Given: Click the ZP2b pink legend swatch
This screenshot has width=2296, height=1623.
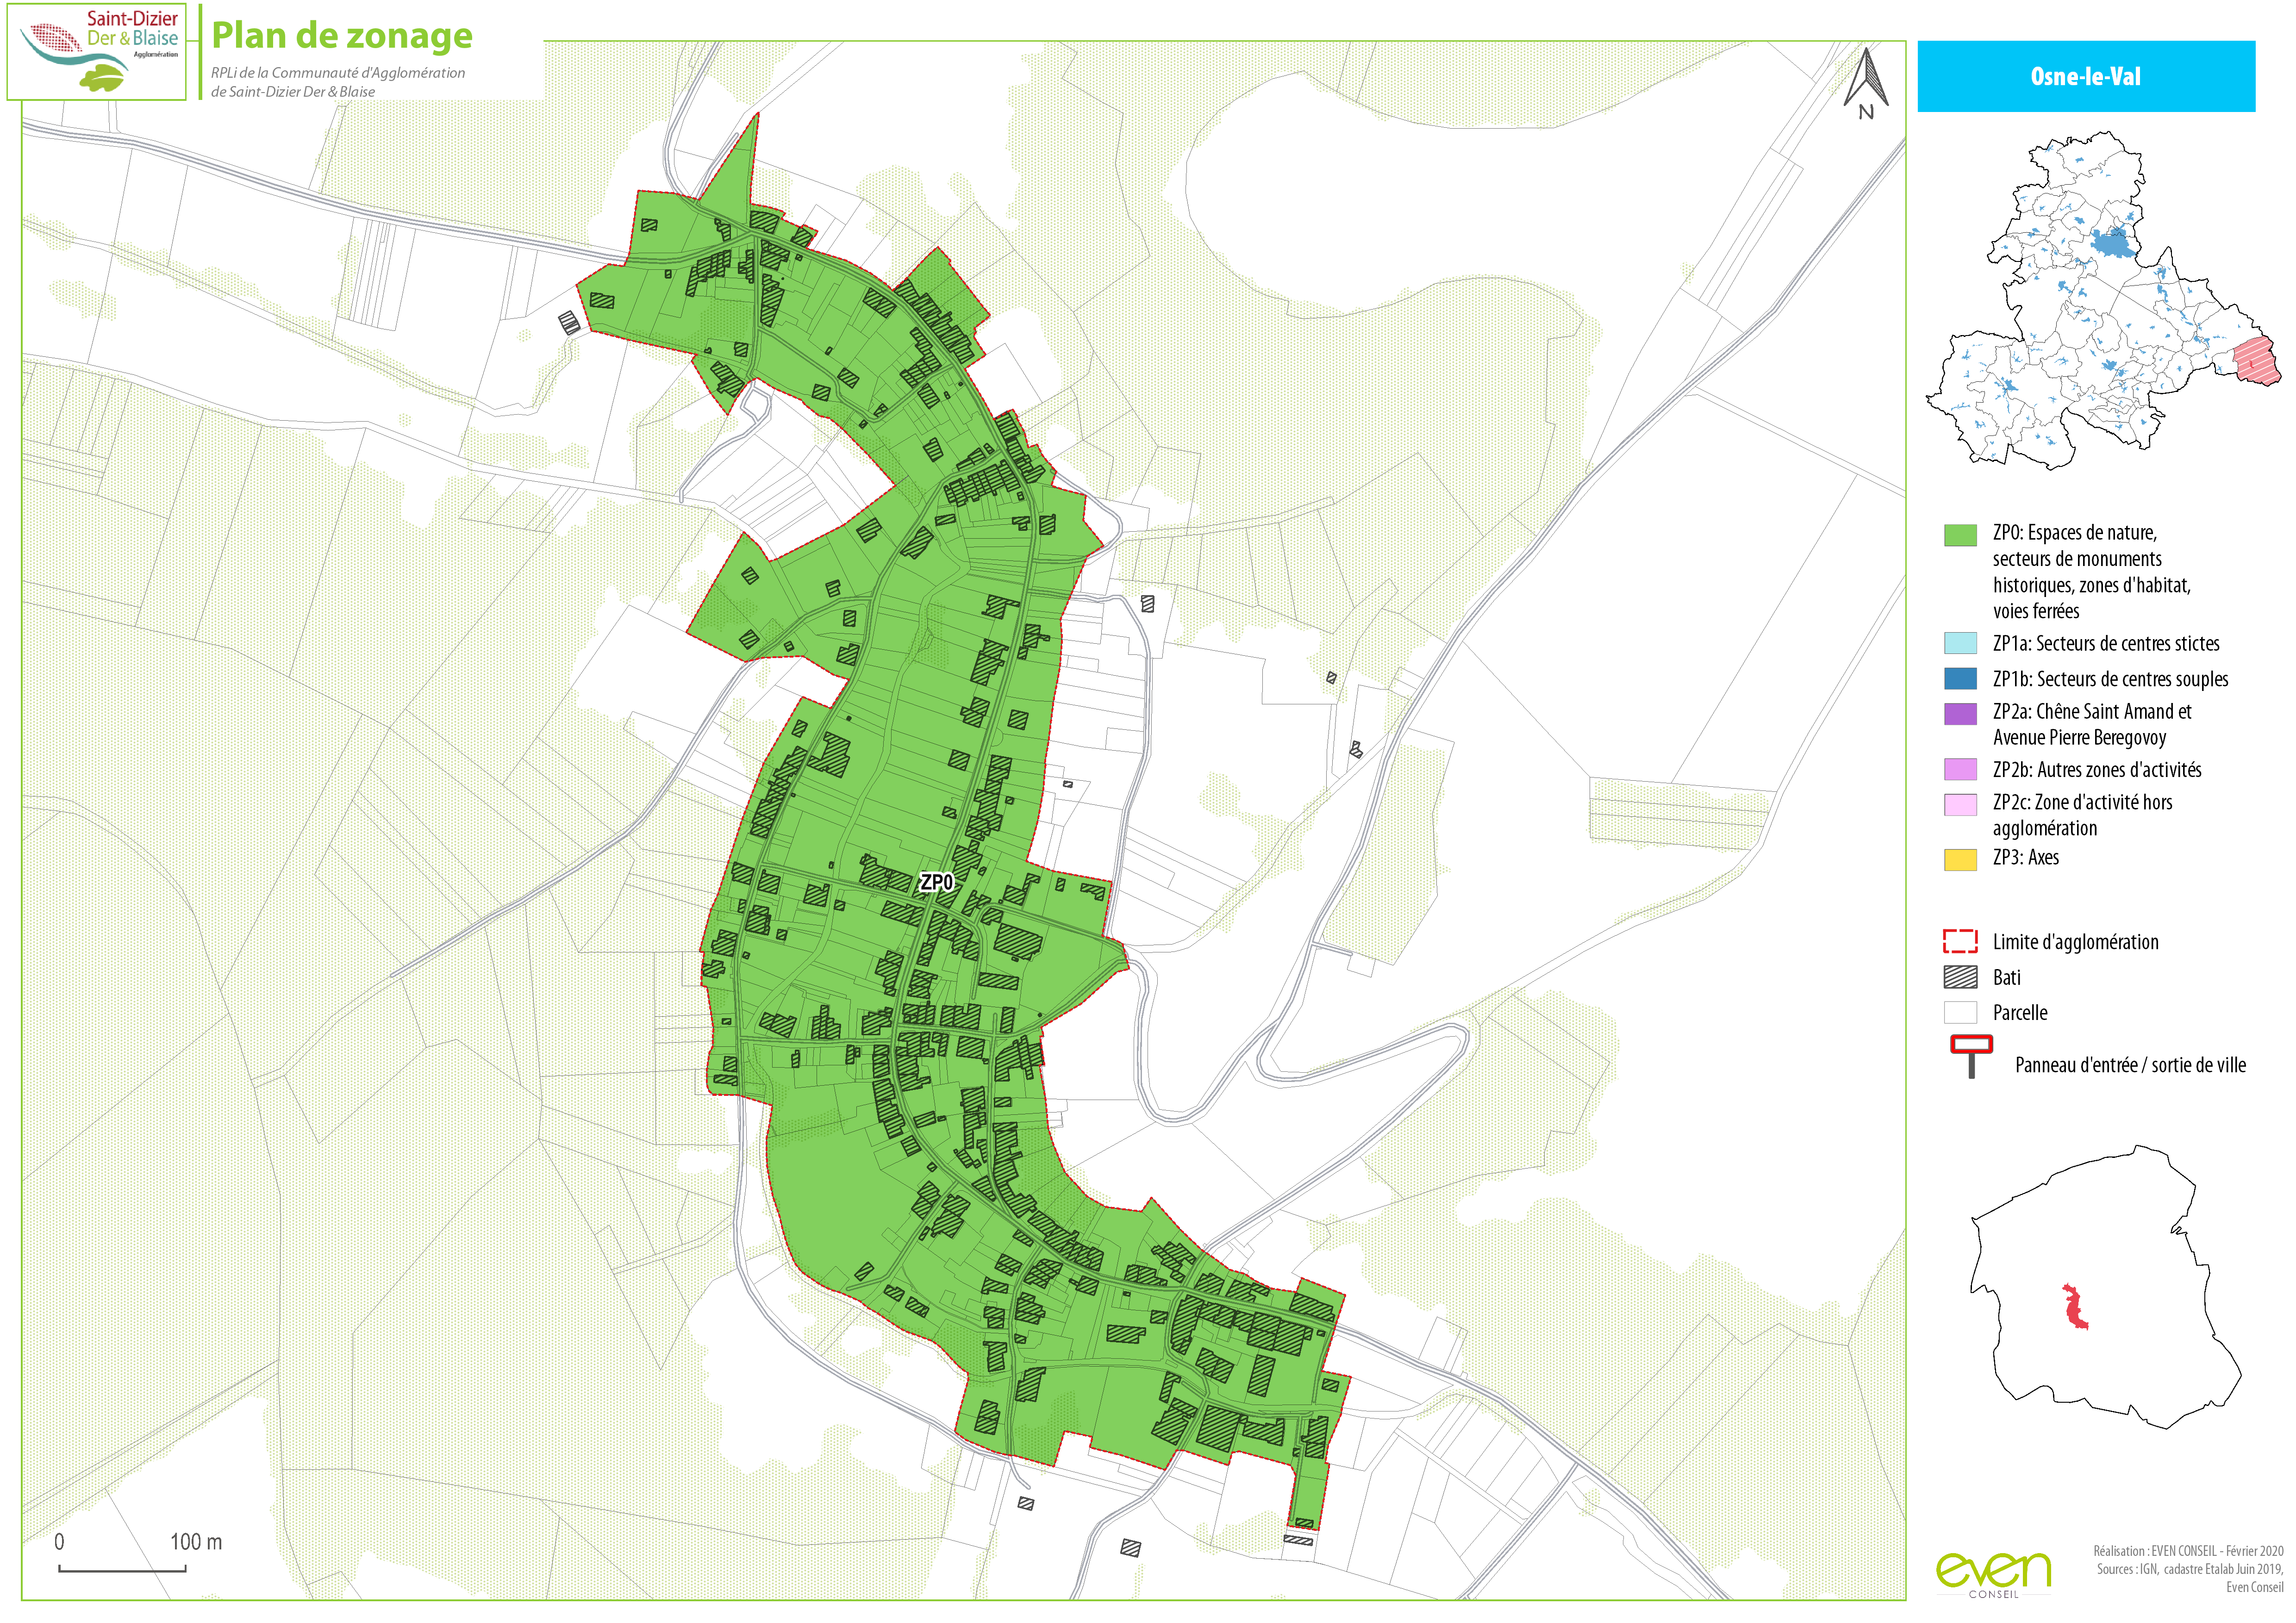Looking at the screenshot, I should [1960, 770].
